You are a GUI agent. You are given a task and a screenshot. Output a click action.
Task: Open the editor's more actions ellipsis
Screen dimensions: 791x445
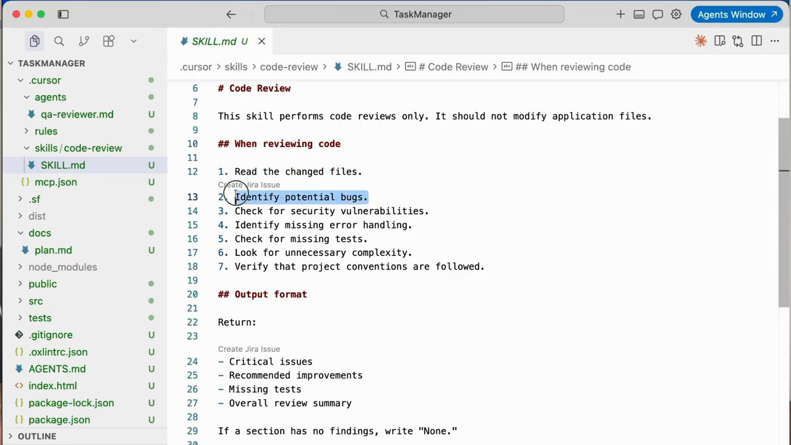(x=775, y=41)
